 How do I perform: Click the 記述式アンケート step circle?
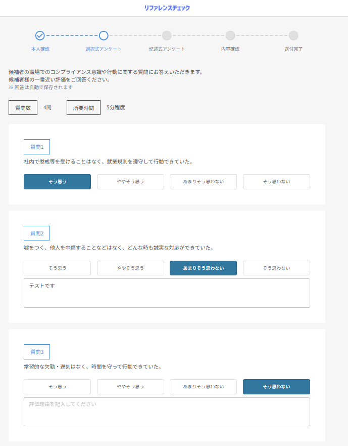(167, 35)
